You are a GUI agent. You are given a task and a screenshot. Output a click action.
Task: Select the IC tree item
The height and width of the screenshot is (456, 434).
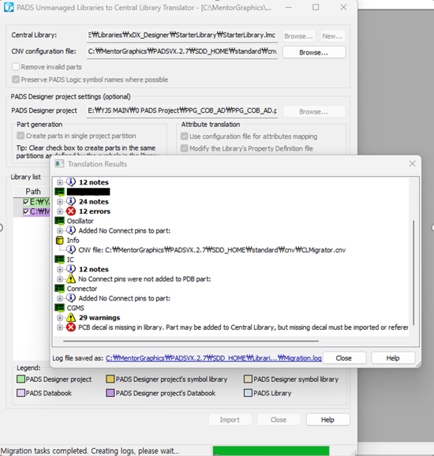[x=70, y=260]
